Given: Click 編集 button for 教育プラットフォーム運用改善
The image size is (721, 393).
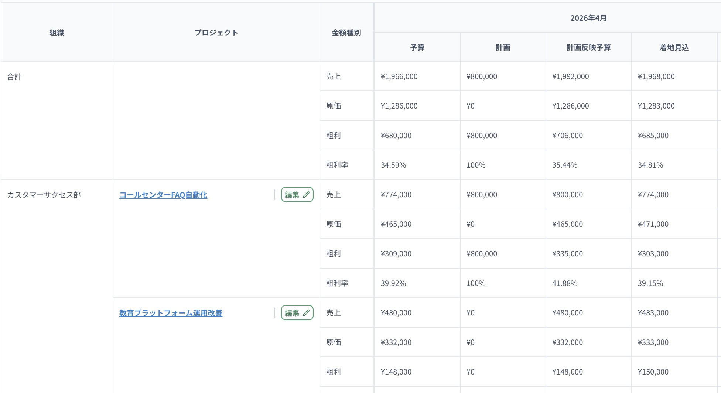Looking at the screenshot, I should click(297, 313).
